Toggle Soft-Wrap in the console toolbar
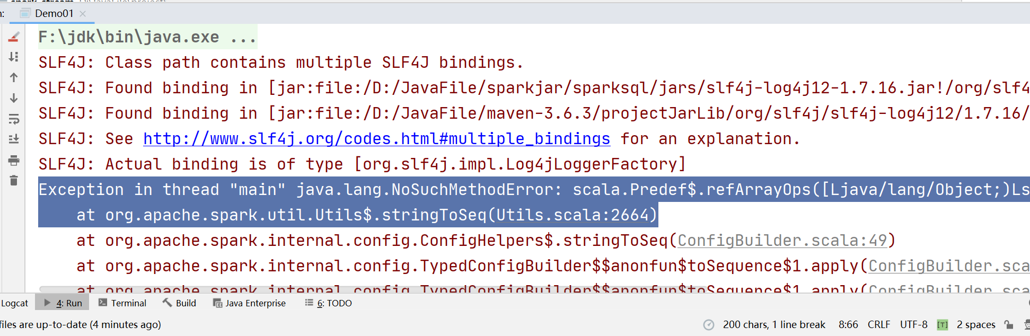This screenshot has height=336, width=1030. [14, 119]
